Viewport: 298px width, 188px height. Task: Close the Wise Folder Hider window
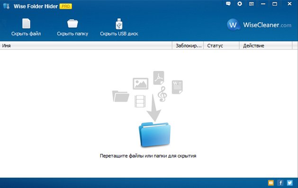click(x=289, y=4)
